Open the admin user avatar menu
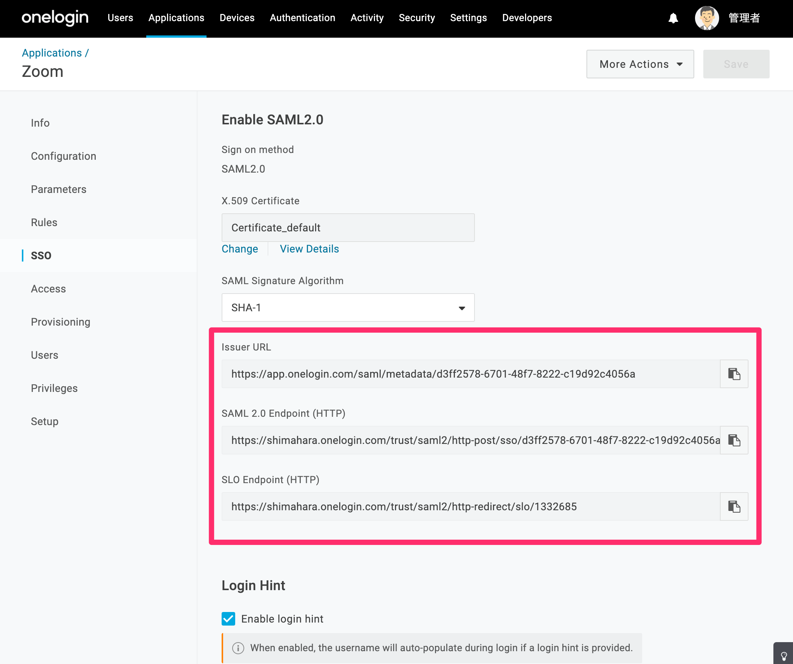This screenshot has width=793, height=664. 707,18
